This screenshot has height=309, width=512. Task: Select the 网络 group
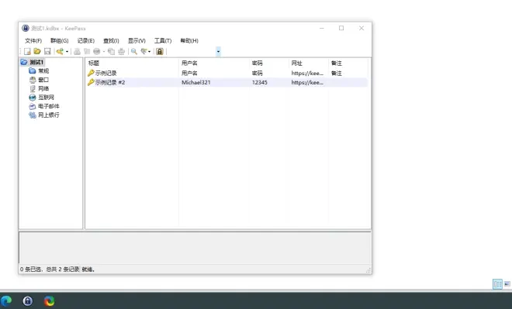point(43,88)
